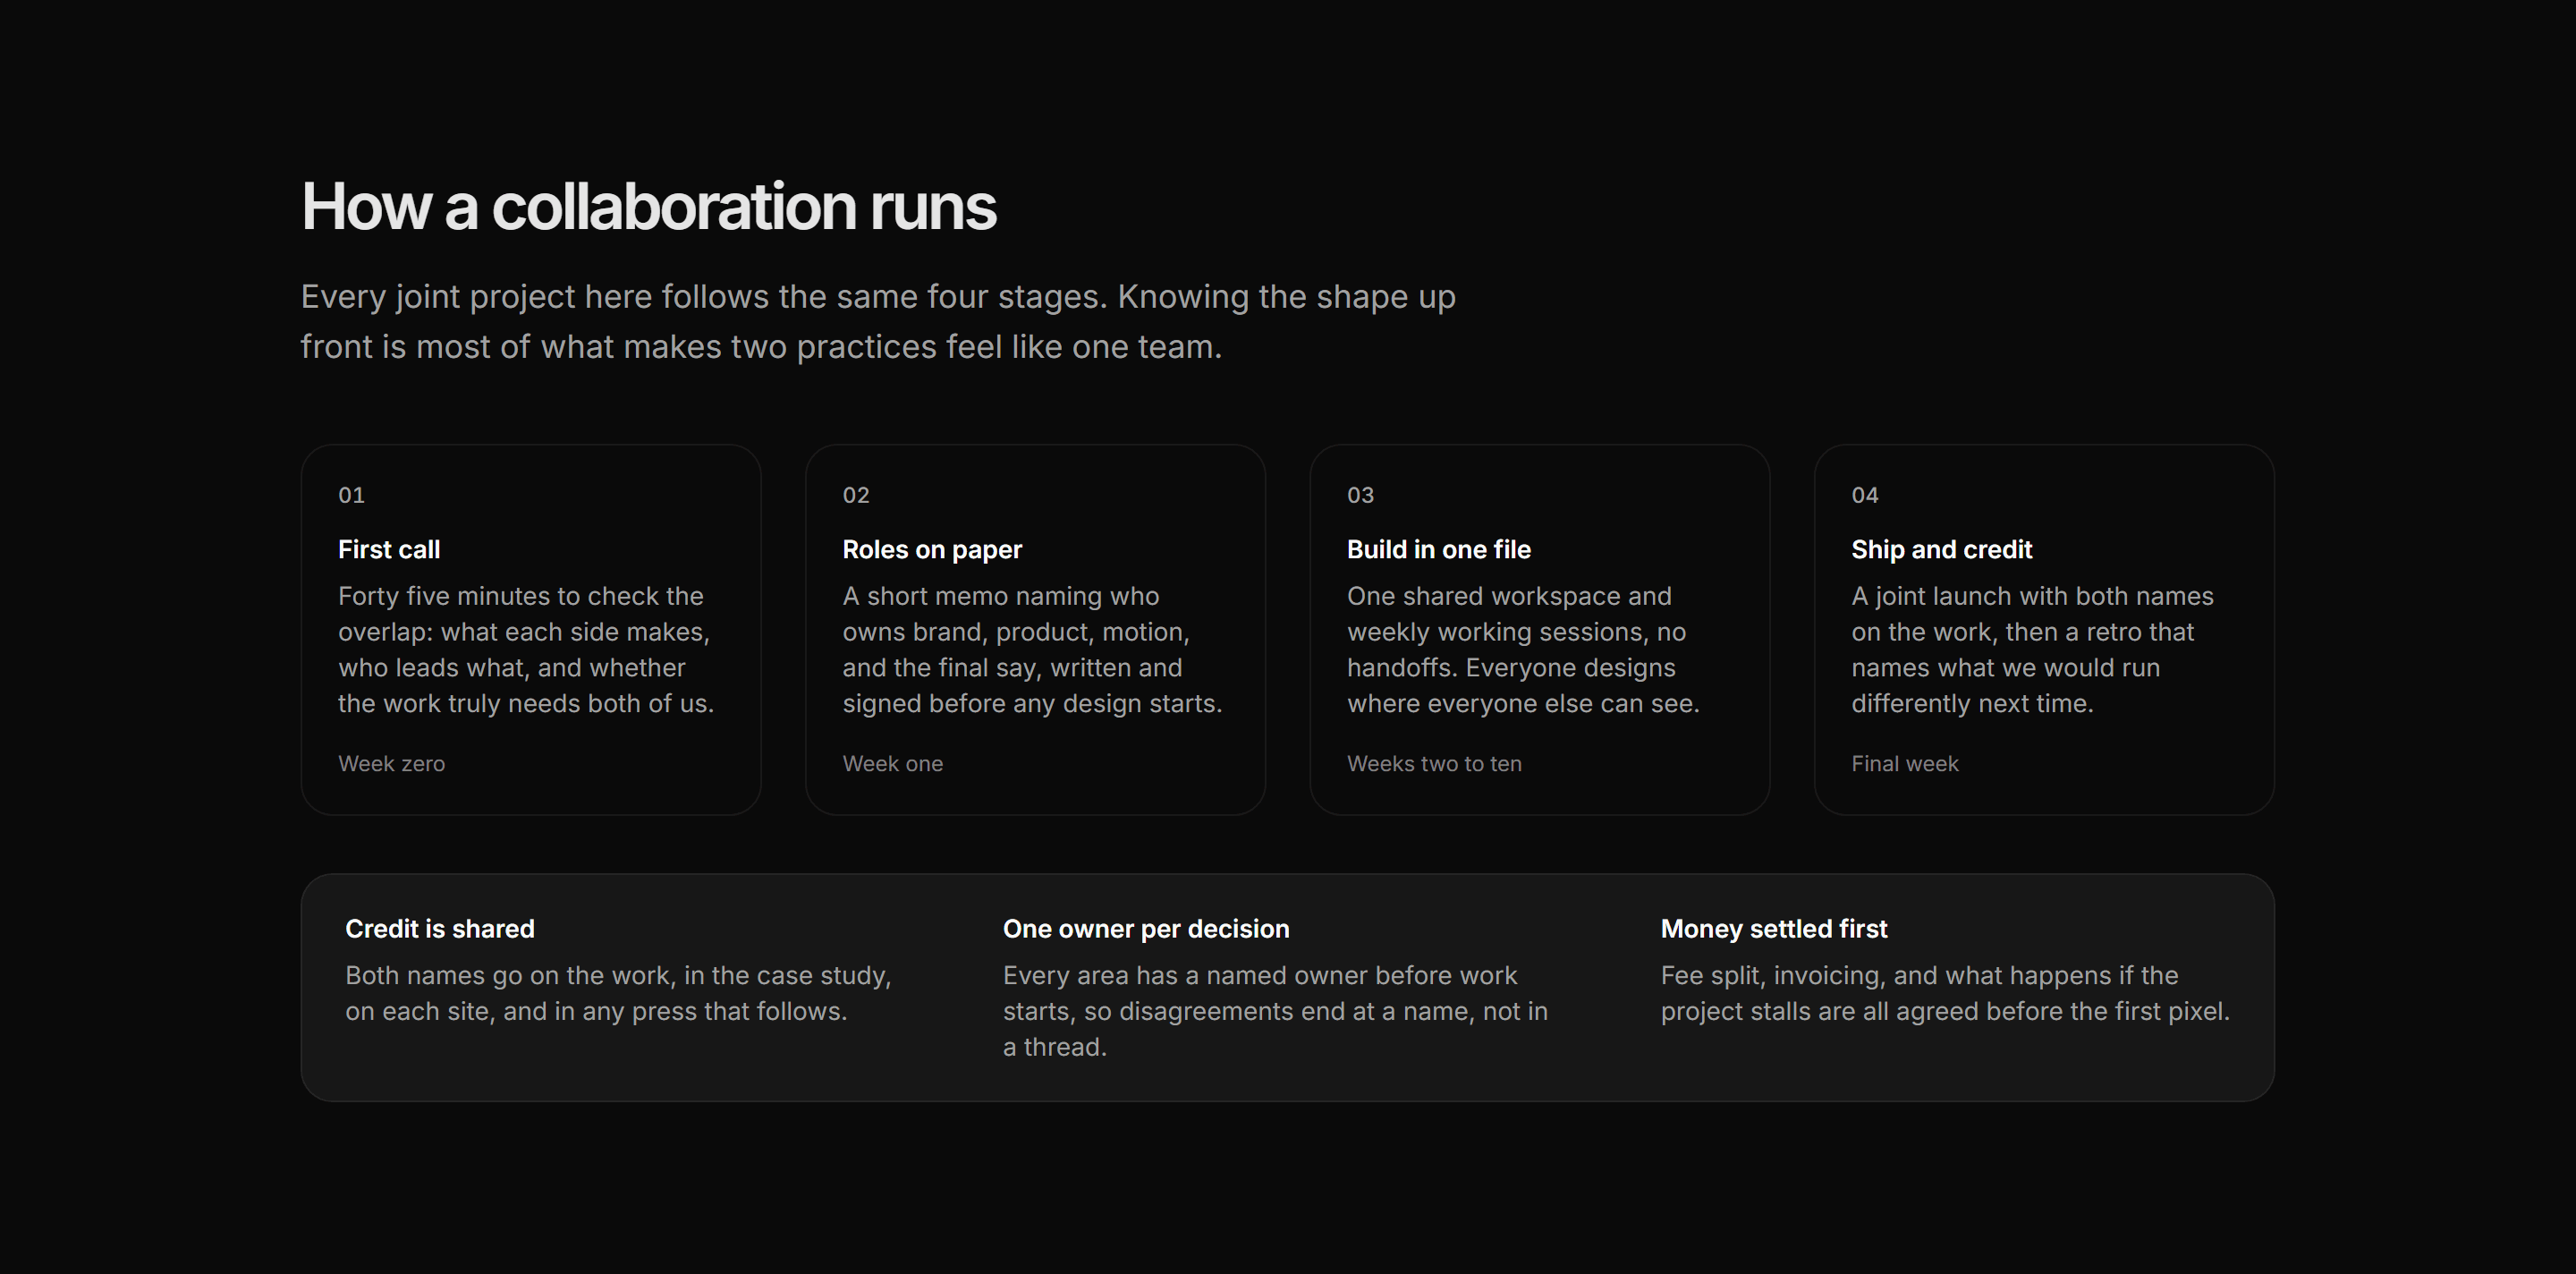Click the text starting "Every area has a named"
This screenshot has width=2576, height=1274.
(1275, 1011)
